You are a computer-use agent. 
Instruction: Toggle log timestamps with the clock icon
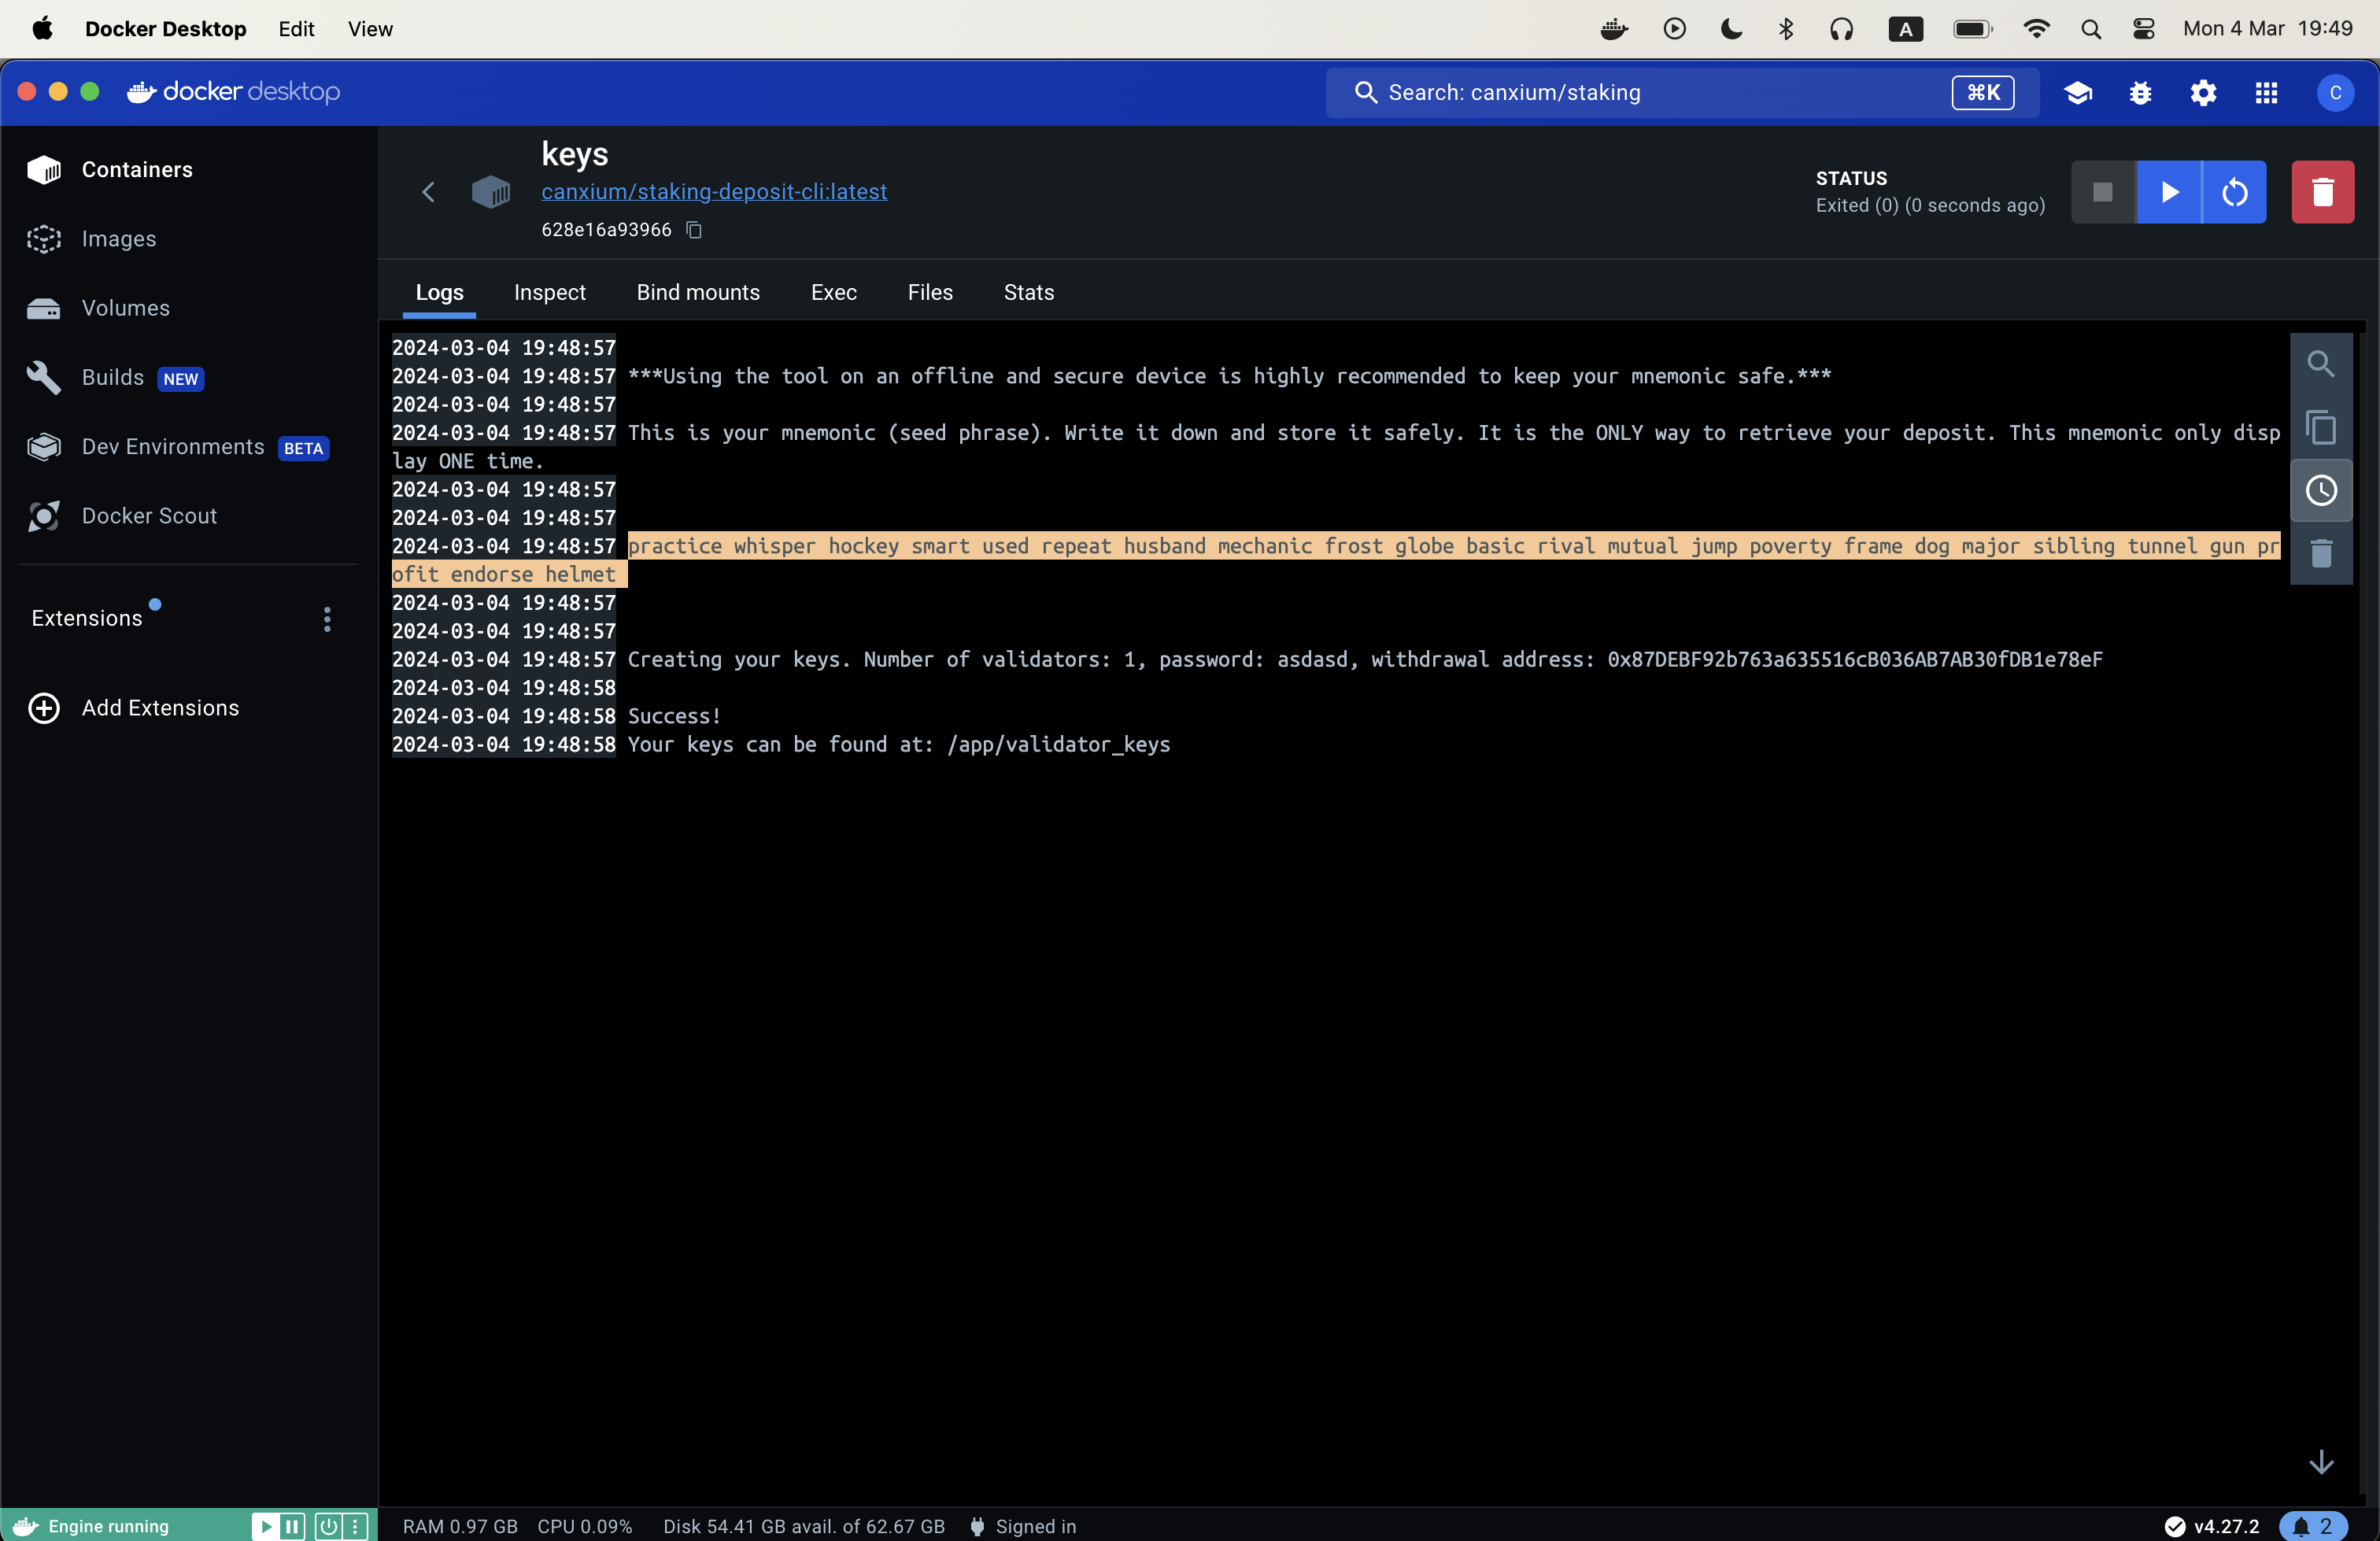pyautogui.click(x=2321, y=490)
